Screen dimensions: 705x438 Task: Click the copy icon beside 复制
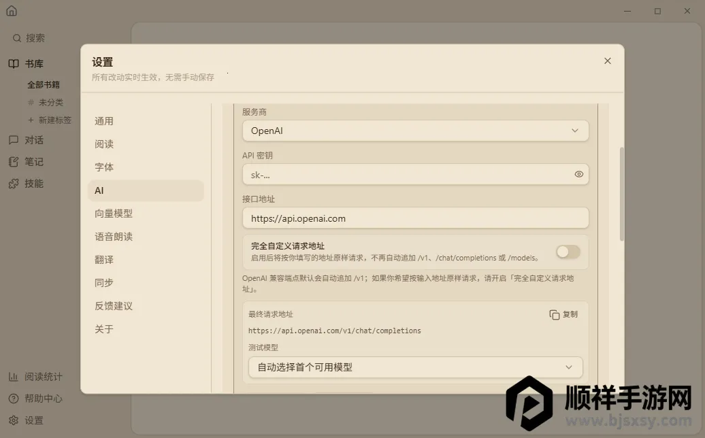point(555,314)
